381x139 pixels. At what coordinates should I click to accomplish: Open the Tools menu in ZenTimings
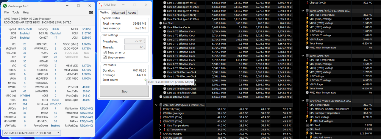[15, 12]
